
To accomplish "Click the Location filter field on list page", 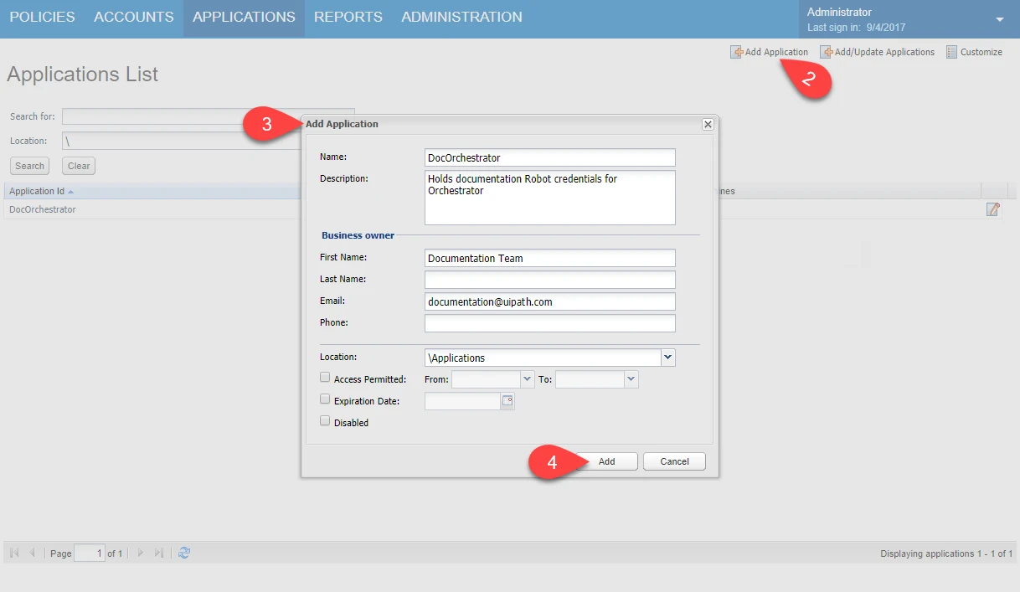I will [x=181, y=141].
